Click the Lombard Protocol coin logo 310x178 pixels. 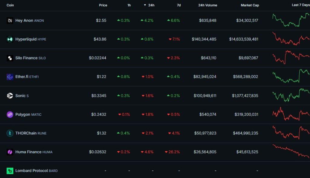pyautogui.click(x=9, y=171)
